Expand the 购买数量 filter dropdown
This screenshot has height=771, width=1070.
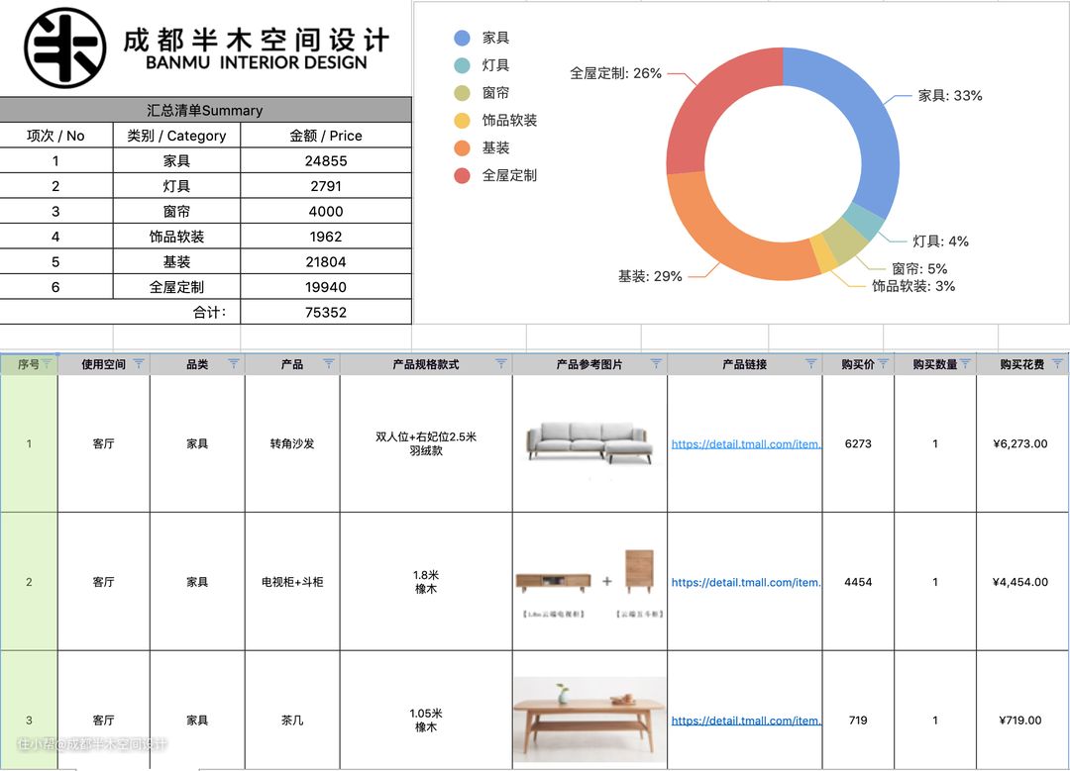coord(965,364)
